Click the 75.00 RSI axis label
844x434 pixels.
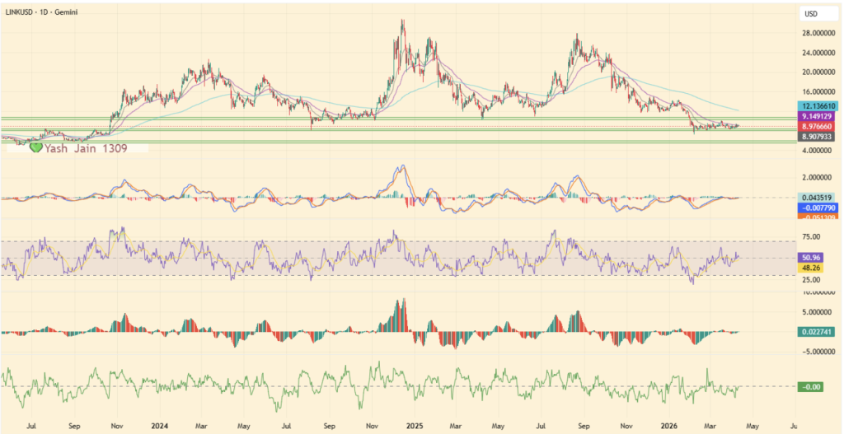click(x=811, y=236)
